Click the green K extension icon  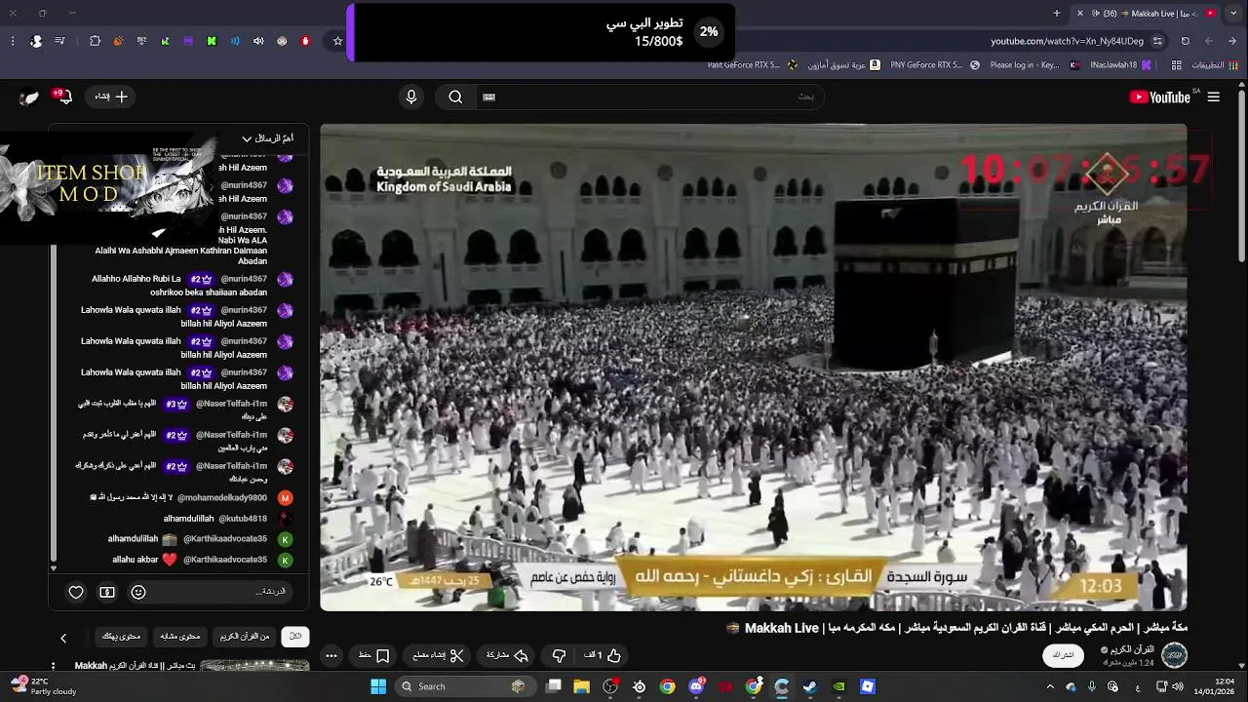pos(212,41)
